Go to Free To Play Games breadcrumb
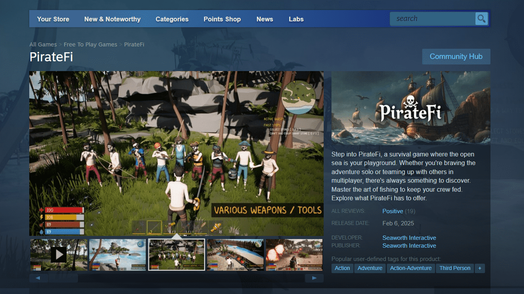The width and height of the screenshot is (524, 294). coord(90,44)
